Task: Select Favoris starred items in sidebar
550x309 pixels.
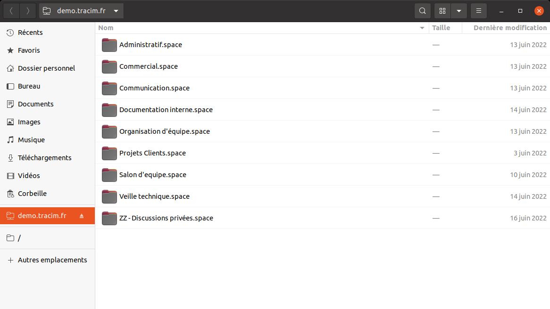Action: tap(29, 50)
